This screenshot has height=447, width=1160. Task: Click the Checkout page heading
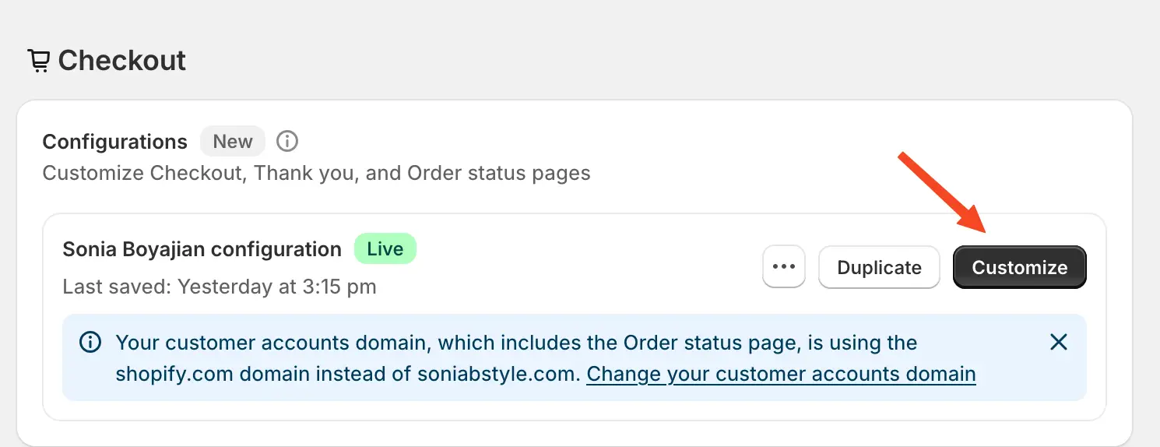[121, 61]
